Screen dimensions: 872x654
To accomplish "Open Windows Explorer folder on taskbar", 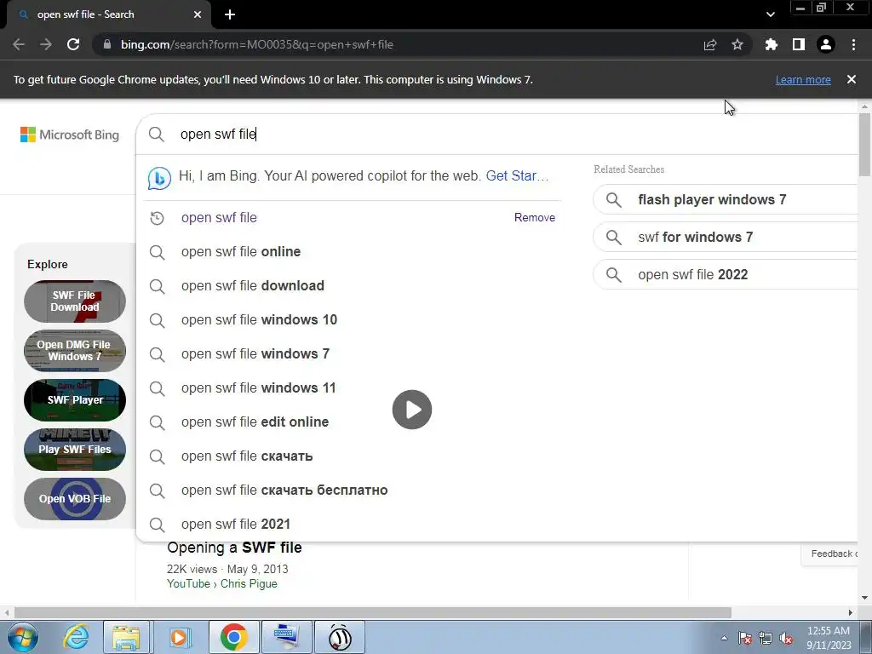I will pos(126,637).
